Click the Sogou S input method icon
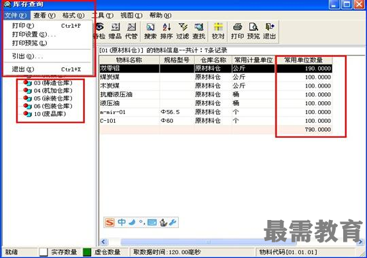The image size is (367, 258). (x=109, y=222)
